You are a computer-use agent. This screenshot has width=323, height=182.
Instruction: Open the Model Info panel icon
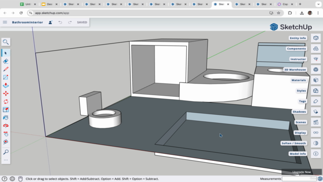point(316,154)
